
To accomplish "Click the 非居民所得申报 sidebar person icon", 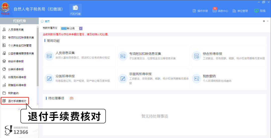I will pyautogui.click(x=4, y=77).
